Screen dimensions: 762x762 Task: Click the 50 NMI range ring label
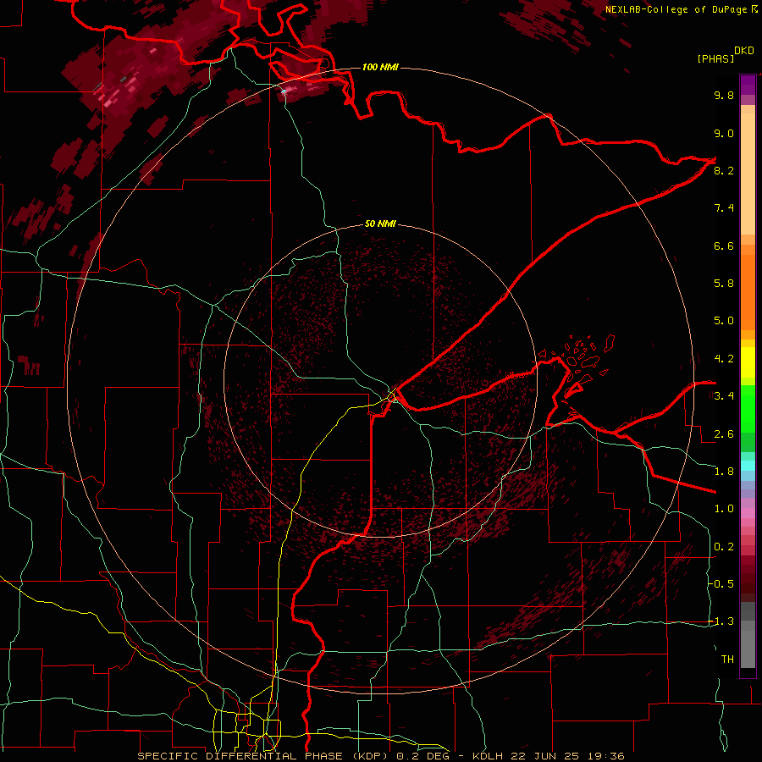pos(380,224)
